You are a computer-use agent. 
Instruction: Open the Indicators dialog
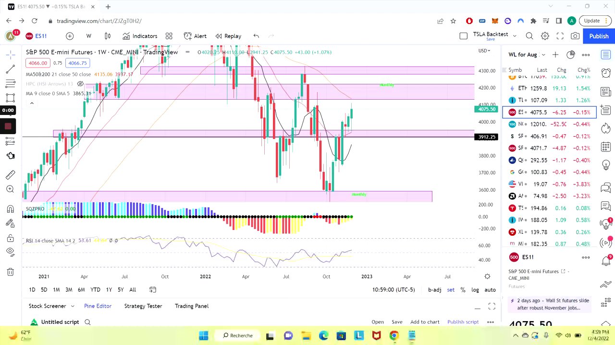coord(140,36)
